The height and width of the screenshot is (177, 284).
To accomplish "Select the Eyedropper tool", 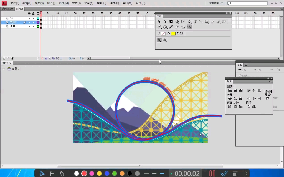I will (x=171, y=27).
